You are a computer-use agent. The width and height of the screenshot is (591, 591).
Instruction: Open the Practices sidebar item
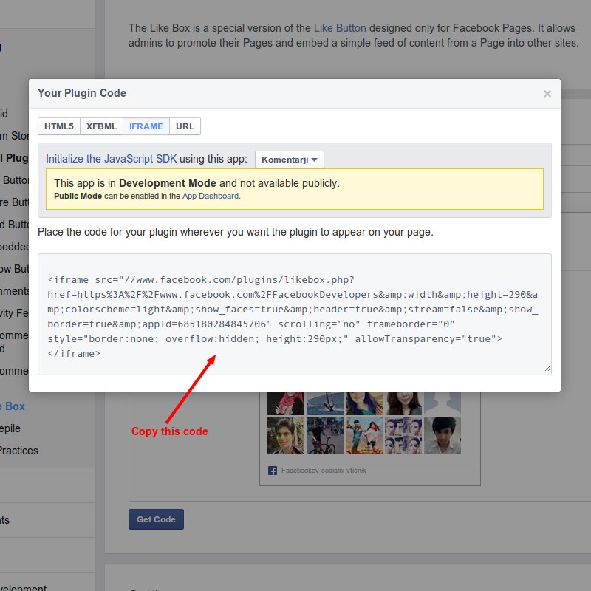point(19,451)
